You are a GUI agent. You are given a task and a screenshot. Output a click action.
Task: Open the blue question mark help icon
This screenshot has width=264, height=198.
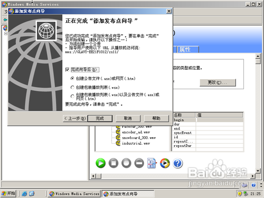pyautogui.click(x=178, y=163)
